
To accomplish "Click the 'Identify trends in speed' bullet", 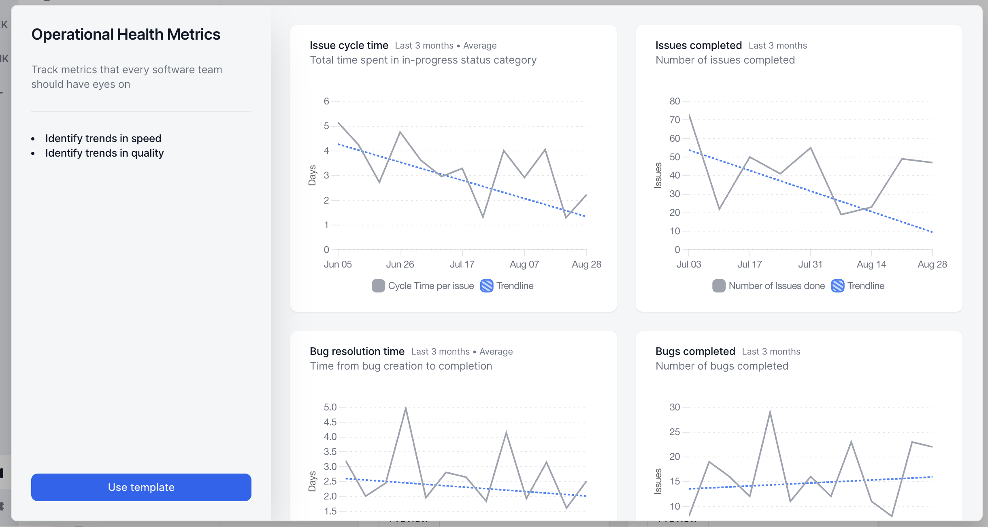I will (103, 138).
